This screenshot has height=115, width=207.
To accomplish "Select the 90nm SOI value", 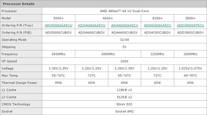I will [124, 104].
